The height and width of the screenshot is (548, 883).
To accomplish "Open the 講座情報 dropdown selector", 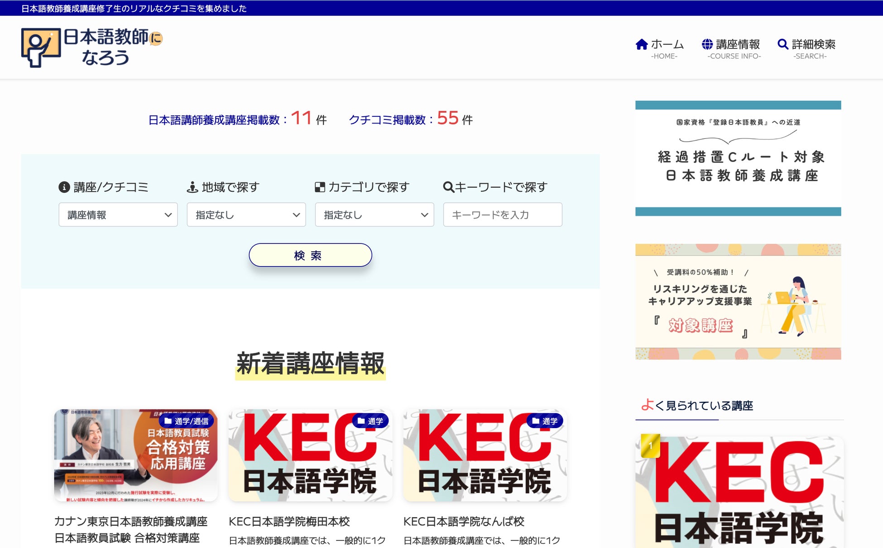I will tap(118, 215).
